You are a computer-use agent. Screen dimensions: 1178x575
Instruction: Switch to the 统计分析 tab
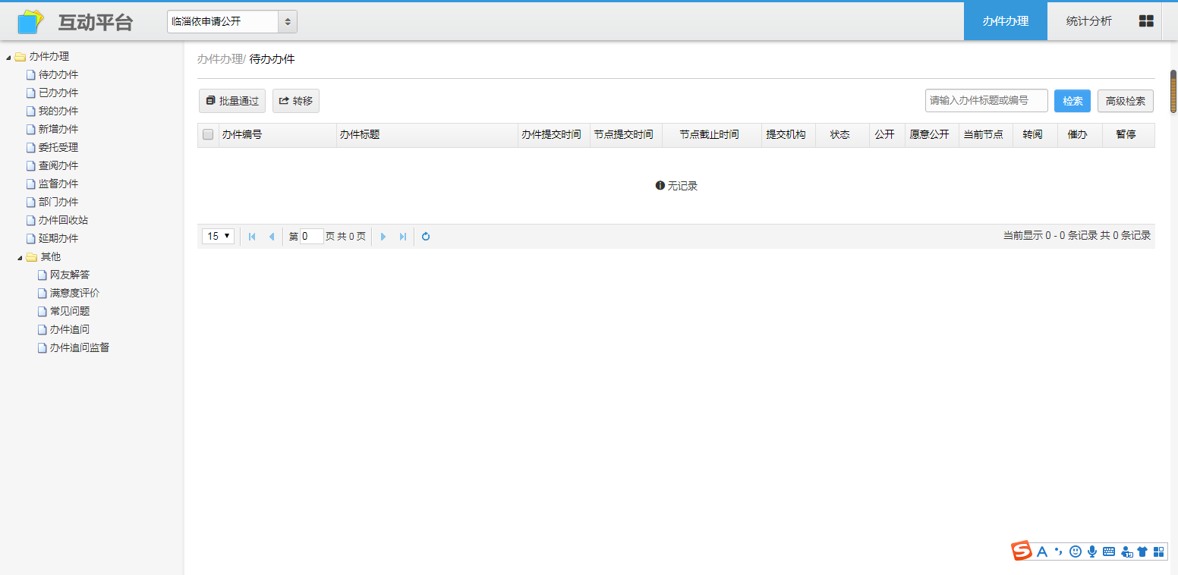click(x=1088, y=21)
